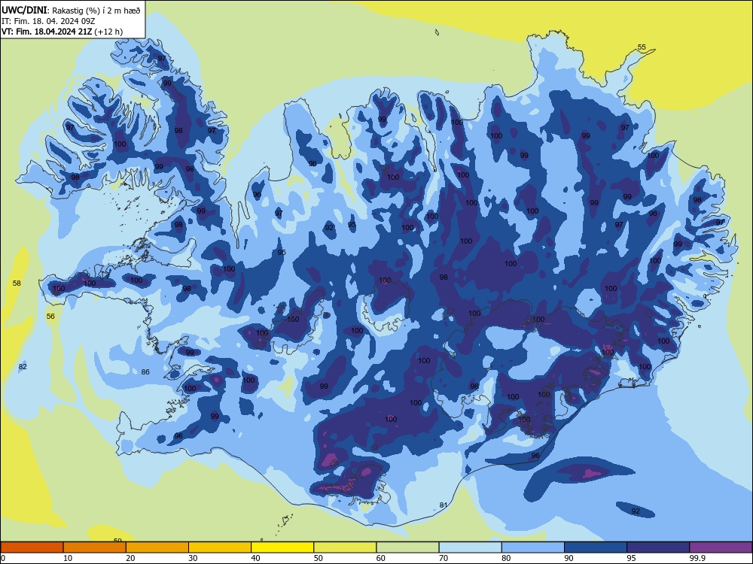Pick the light green 60–70 legend swatch

pos(407,547)
